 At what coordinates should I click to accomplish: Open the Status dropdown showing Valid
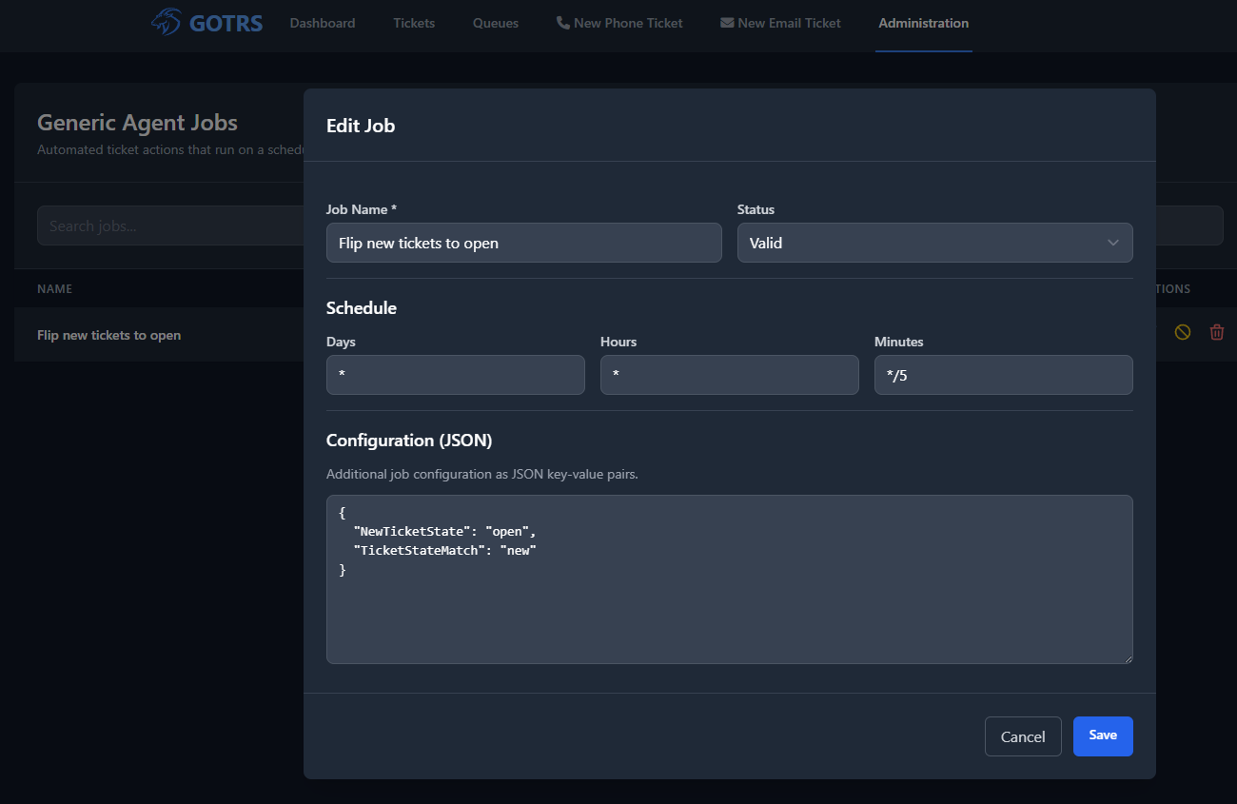933,243
